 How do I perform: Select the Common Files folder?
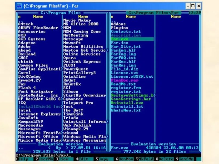tap(33, 65)
